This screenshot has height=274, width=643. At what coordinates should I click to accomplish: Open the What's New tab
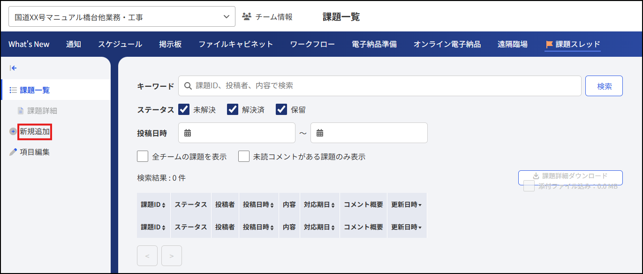coord(29,44)
